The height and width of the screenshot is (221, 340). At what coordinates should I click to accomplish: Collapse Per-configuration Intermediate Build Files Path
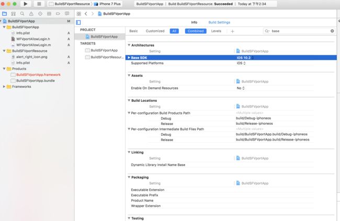[x=129, y=129]
